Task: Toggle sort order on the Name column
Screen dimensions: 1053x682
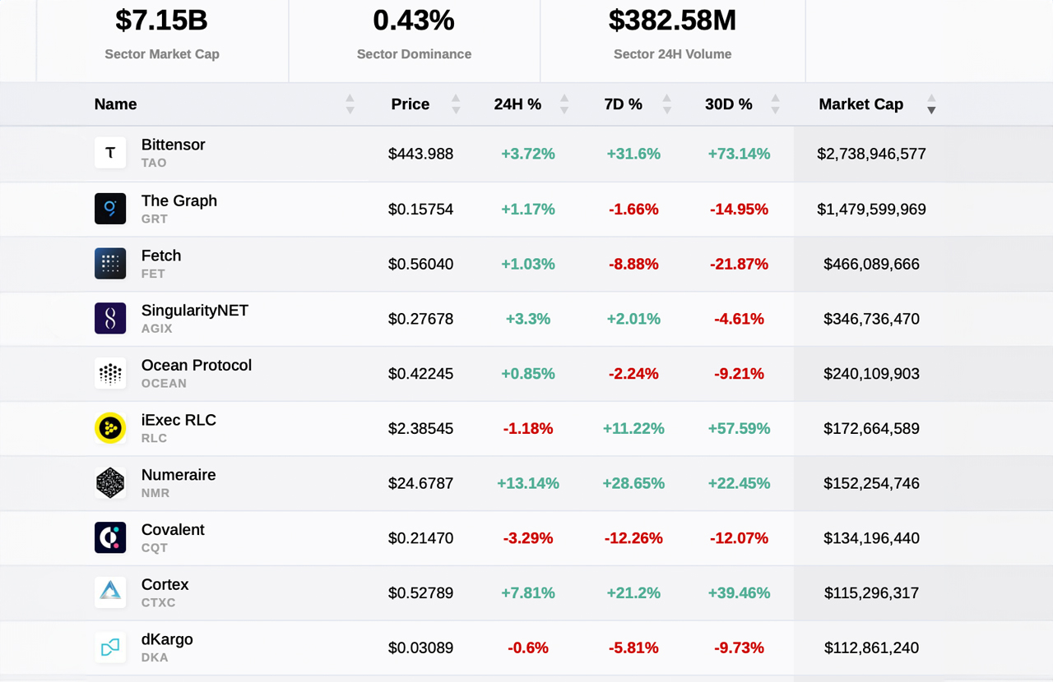Action: 350,104
